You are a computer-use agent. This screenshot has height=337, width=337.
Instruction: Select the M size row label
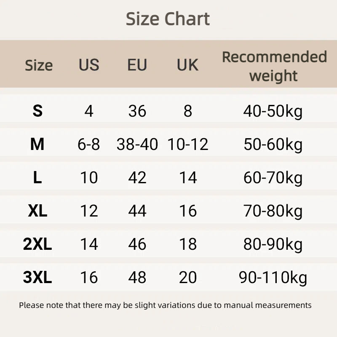tap(37, 144)
